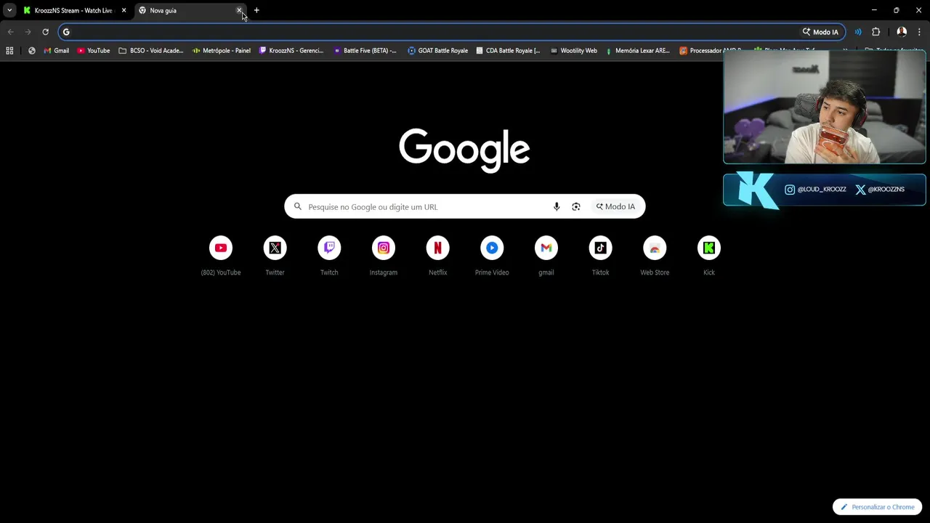Click the magnifier icon in search box
Screen dimensions: 930x523
(298, 207)
